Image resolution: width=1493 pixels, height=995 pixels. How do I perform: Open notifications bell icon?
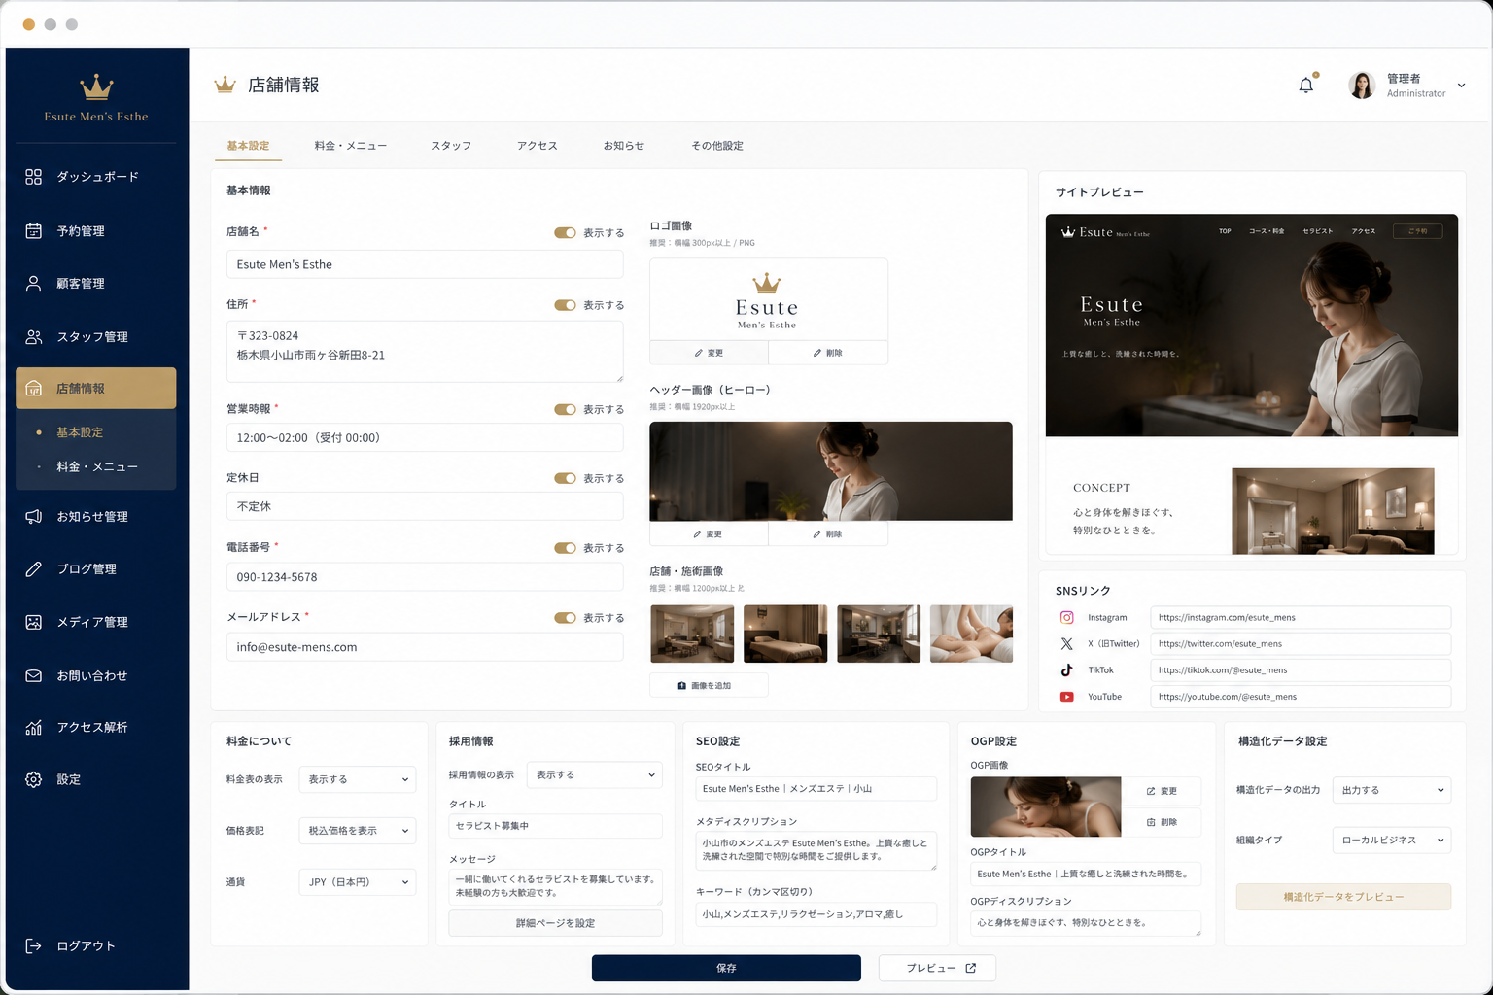click(x=1306, y=85)
